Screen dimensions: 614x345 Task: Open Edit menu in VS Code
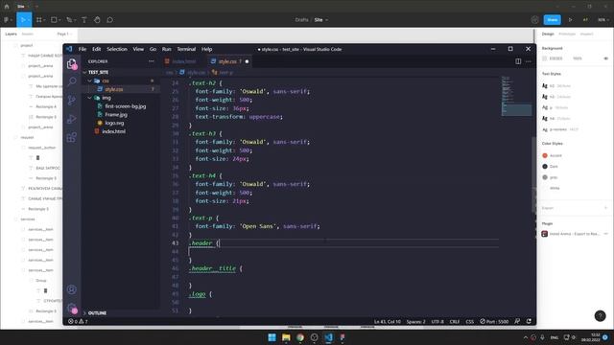97,49
